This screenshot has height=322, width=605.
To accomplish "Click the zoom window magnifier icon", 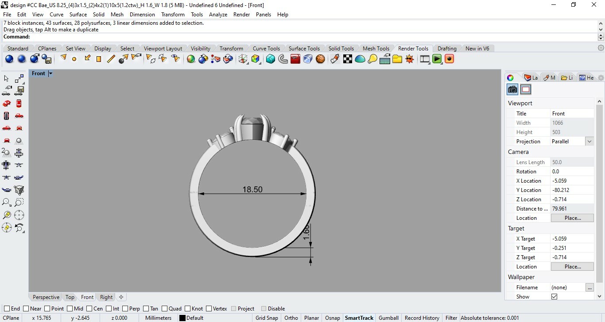I will pyautogui.click(x=19, y=203).
